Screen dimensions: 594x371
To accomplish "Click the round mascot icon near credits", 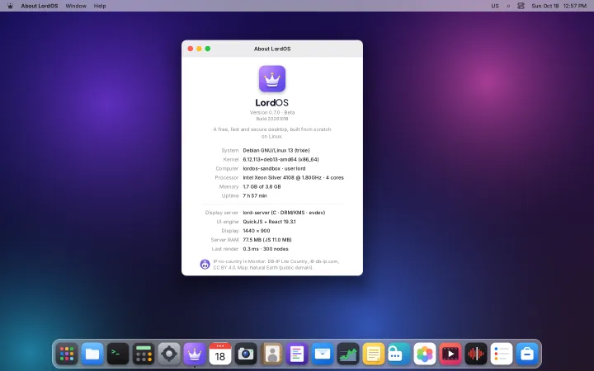I will click(205, 265).
